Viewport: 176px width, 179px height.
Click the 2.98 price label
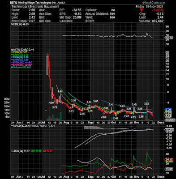(106, 108)
